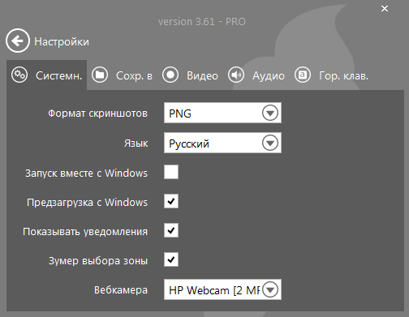This screenshot has height=317, width=409.
Task: Click the Формат скриншотов label
Action: pyautogui.click(x=98, y=114)
